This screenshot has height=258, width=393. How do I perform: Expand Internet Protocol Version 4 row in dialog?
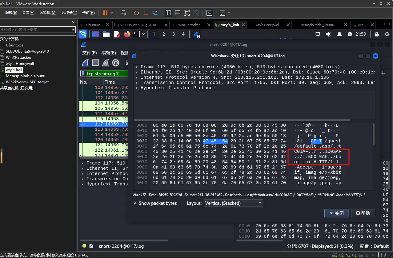[x=137, y=77]
